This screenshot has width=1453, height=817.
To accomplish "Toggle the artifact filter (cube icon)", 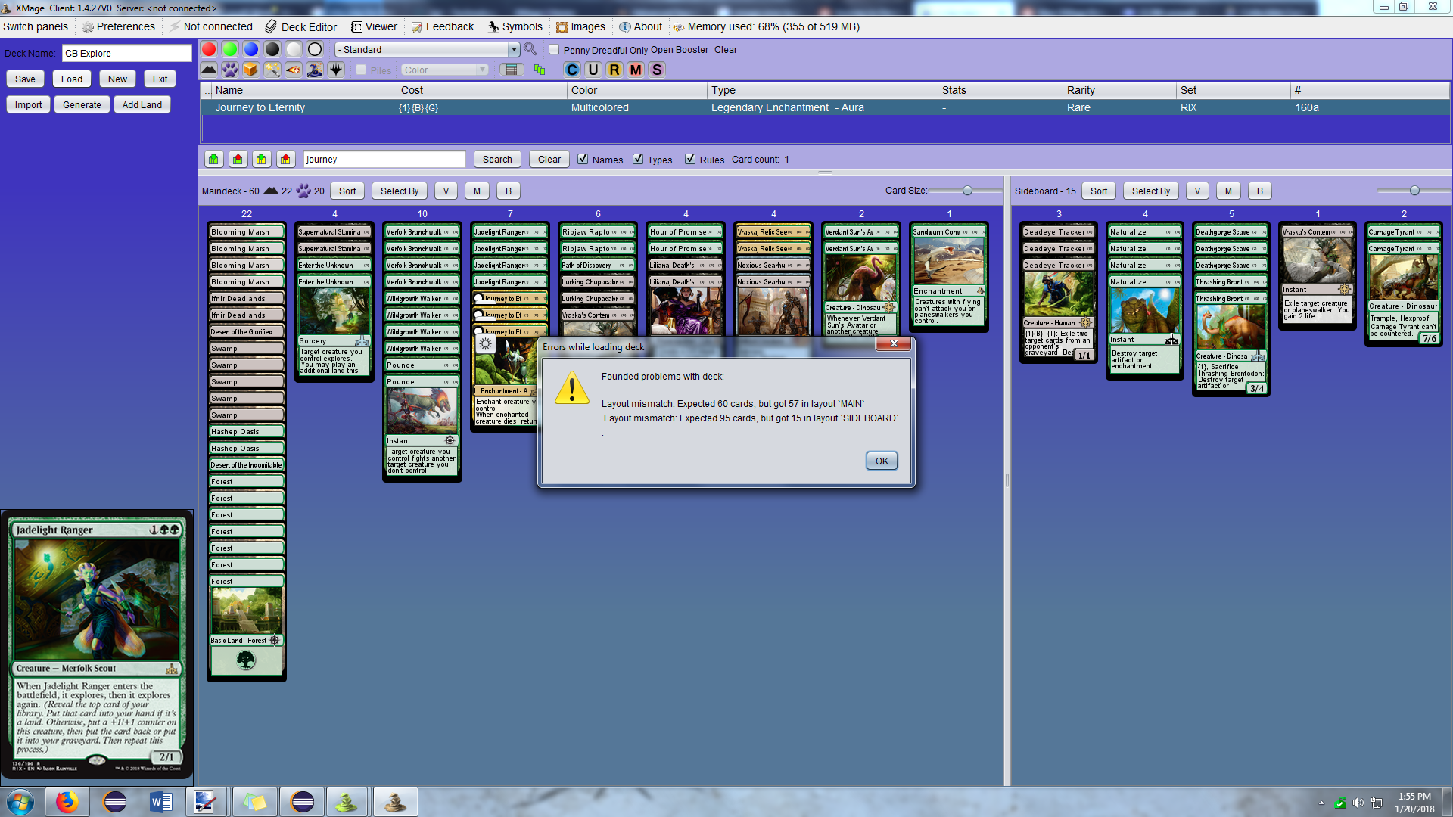I will pyautogui.click(x=251, y=70).
